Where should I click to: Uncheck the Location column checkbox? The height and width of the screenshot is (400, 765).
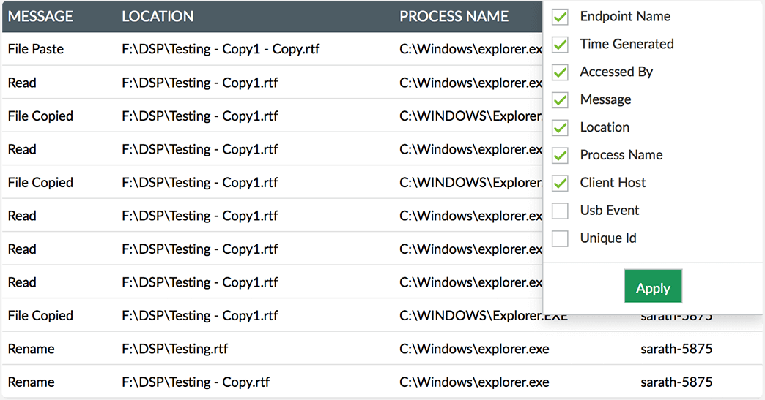tap(560, 128)
